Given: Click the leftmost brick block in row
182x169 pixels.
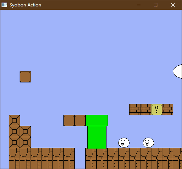Looking at the screenshot, I should [135, 110].
